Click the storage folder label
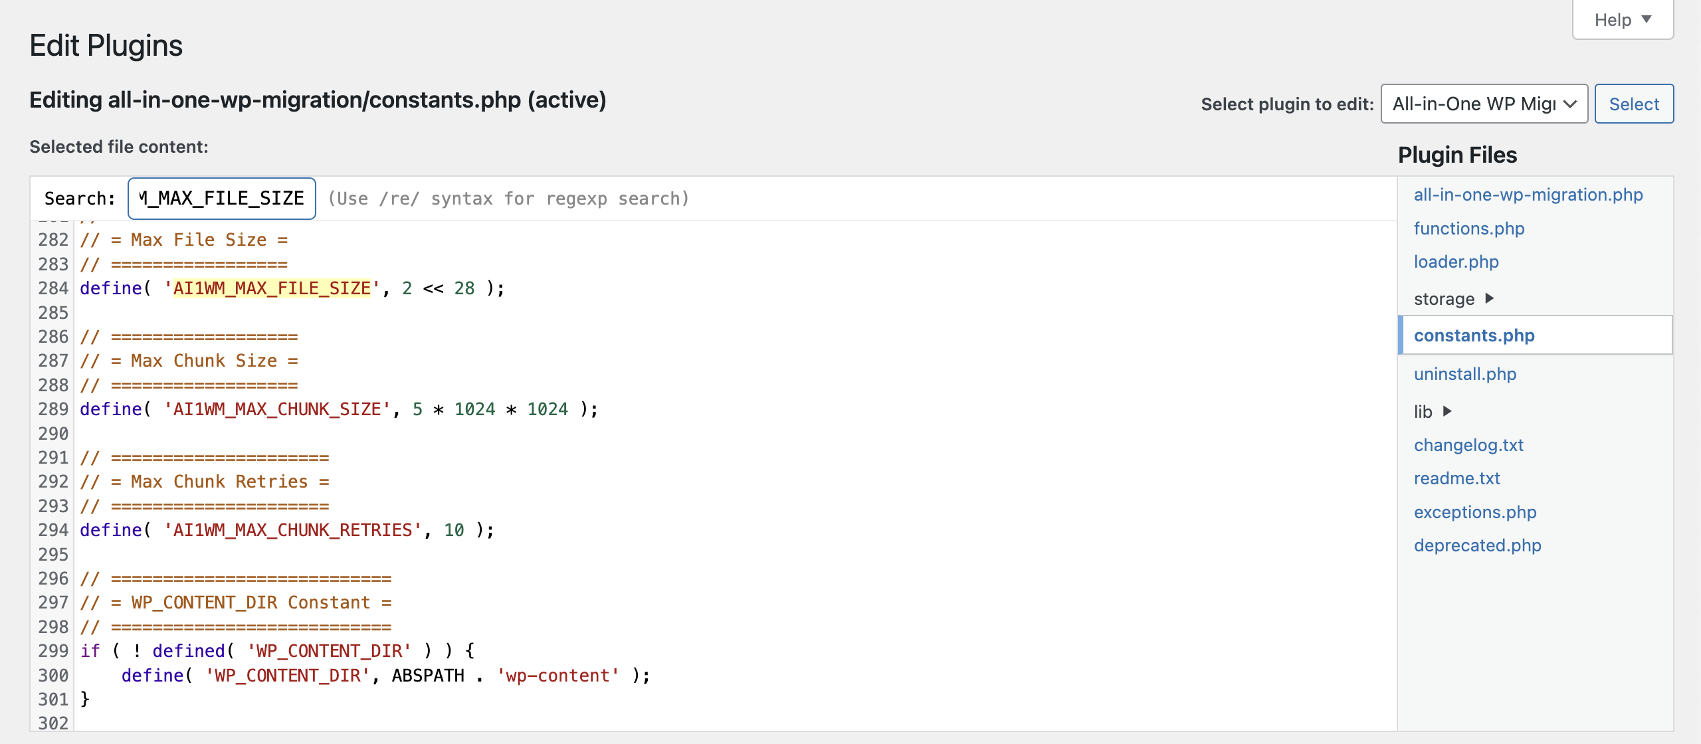This screenshot has width=1701, height=744. [x=1444, y=299]
